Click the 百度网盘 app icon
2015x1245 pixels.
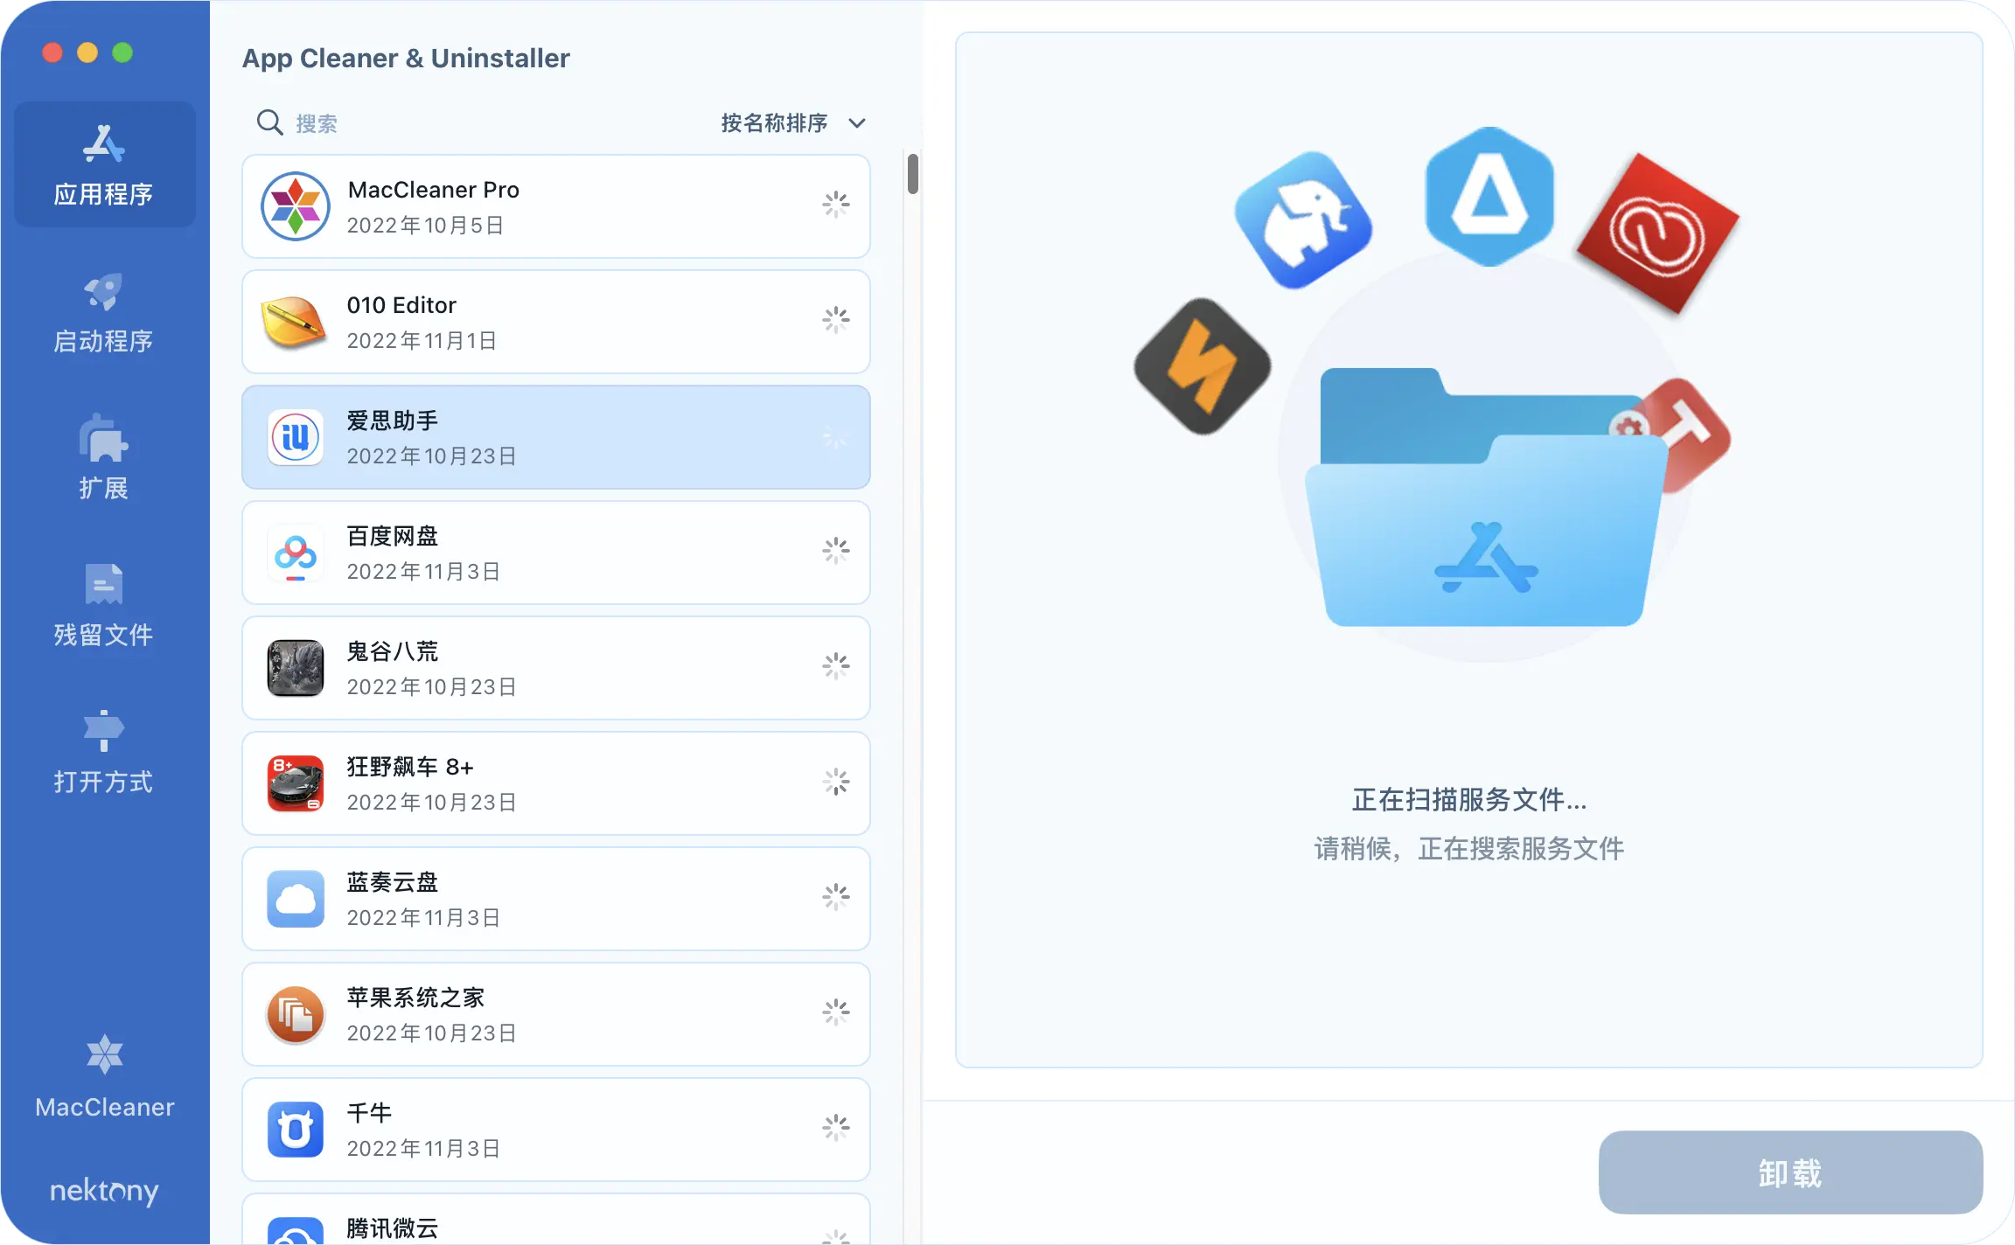point(296,553)
